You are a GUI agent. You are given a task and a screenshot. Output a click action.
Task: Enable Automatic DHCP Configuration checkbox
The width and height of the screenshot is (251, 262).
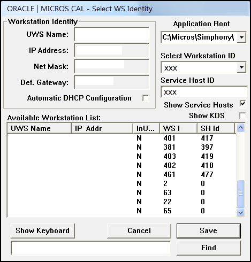pos(146,98)
